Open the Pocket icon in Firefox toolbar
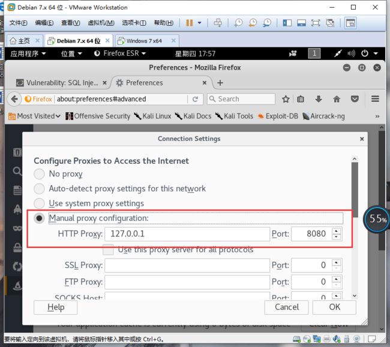This screenshot has width=390, height=347. (x=355, y=99)
